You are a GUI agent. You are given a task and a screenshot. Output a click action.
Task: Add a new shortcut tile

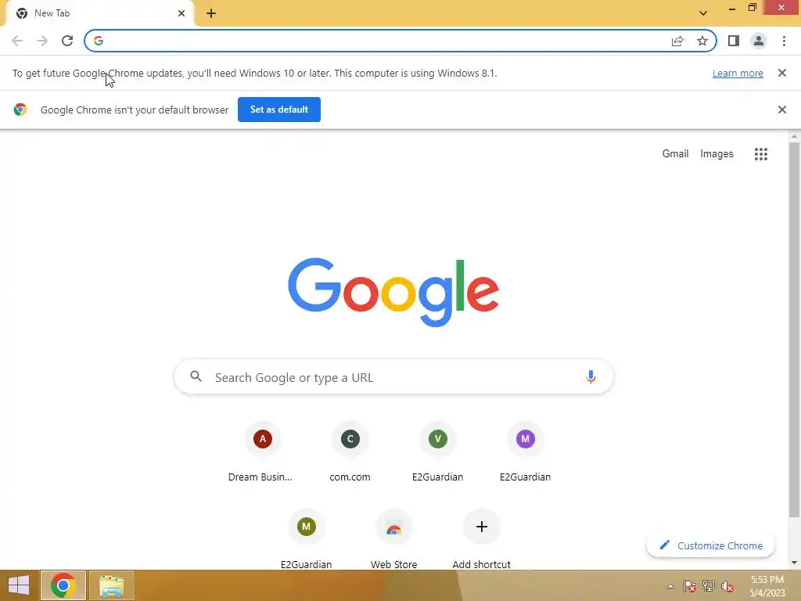pyautogui.click(x=481, y=539)
